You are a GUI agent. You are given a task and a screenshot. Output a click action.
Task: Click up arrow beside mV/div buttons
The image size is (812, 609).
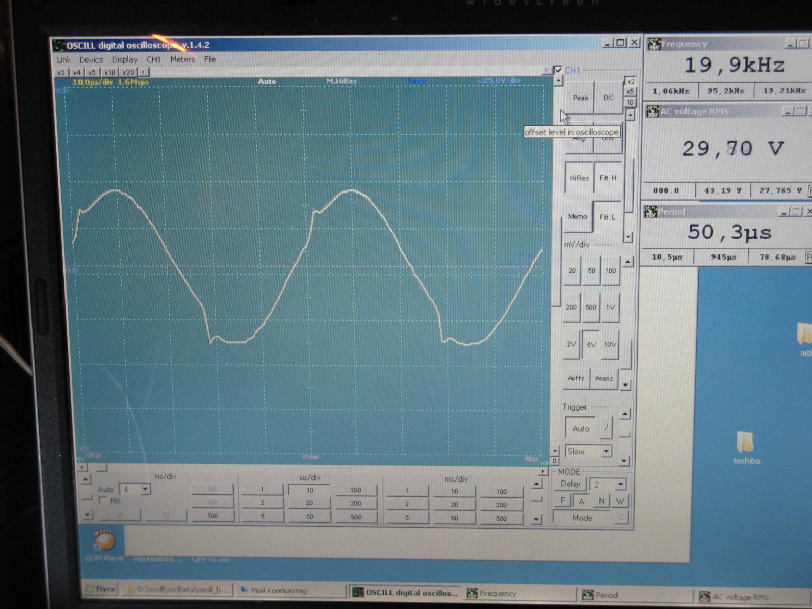point(628,262)
